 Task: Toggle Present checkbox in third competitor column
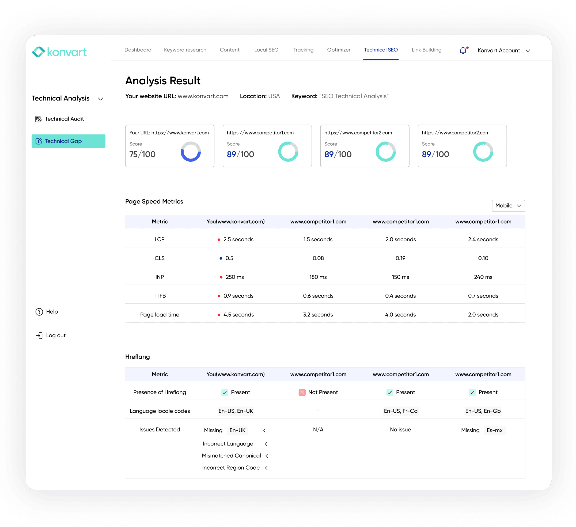click(x=390, y=392)
